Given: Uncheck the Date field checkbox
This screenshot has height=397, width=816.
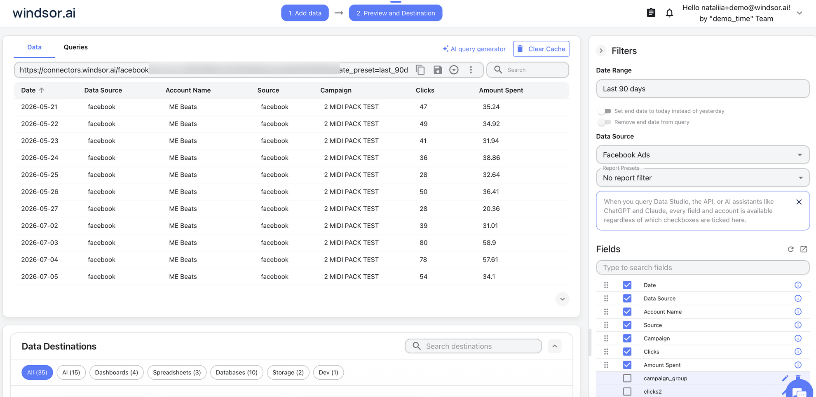Looking at the screenshot, I should pyautogui.click(x=627, y=285).
